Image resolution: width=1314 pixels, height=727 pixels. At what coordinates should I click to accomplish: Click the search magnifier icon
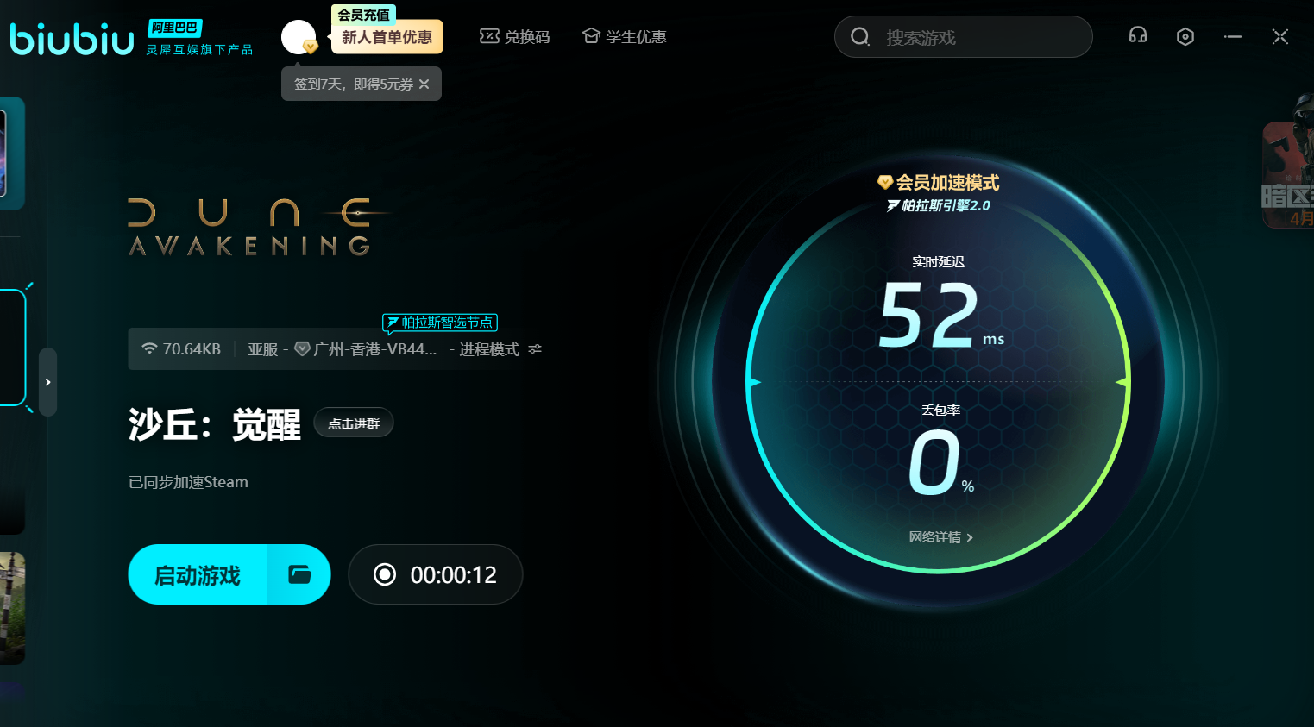click(x=860, y=37)
